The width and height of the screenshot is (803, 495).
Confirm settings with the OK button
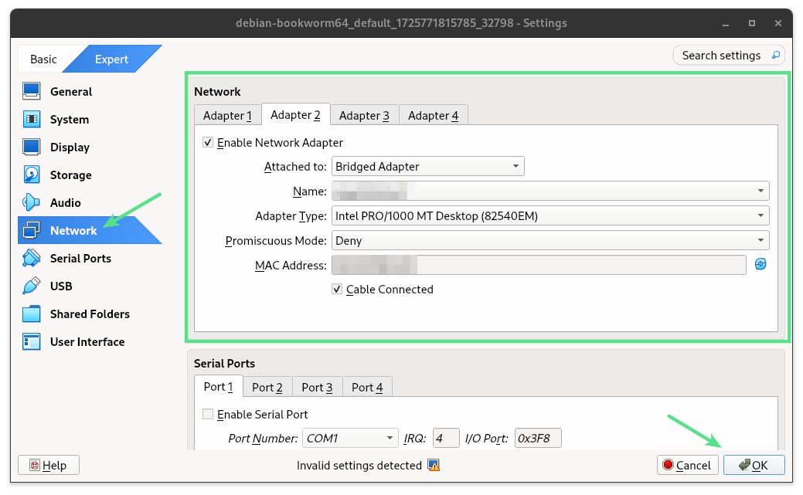click(754, 465)
